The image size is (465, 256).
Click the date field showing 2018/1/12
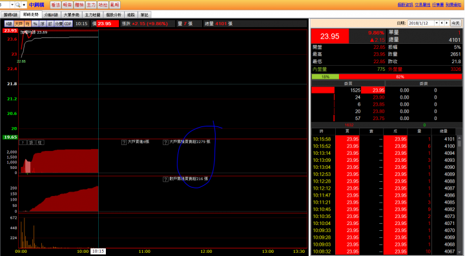pos(421,23)
